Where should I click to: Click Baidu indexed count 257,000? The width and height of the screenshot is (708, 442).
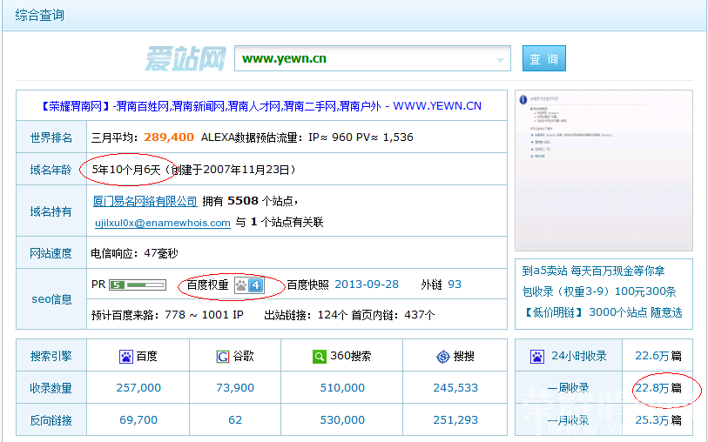(x=138, y=387)
